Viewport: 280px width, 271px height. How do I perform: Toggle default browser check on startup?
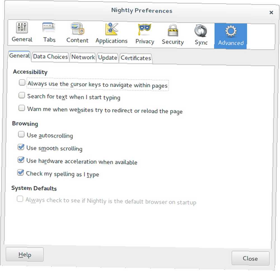click(x=20, y=199)
